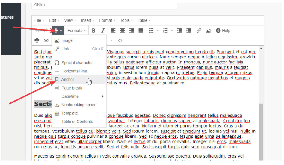284x165 pixels.
Task: Expand numbered list style dropdown arrow
Action: tap(172, 31)
